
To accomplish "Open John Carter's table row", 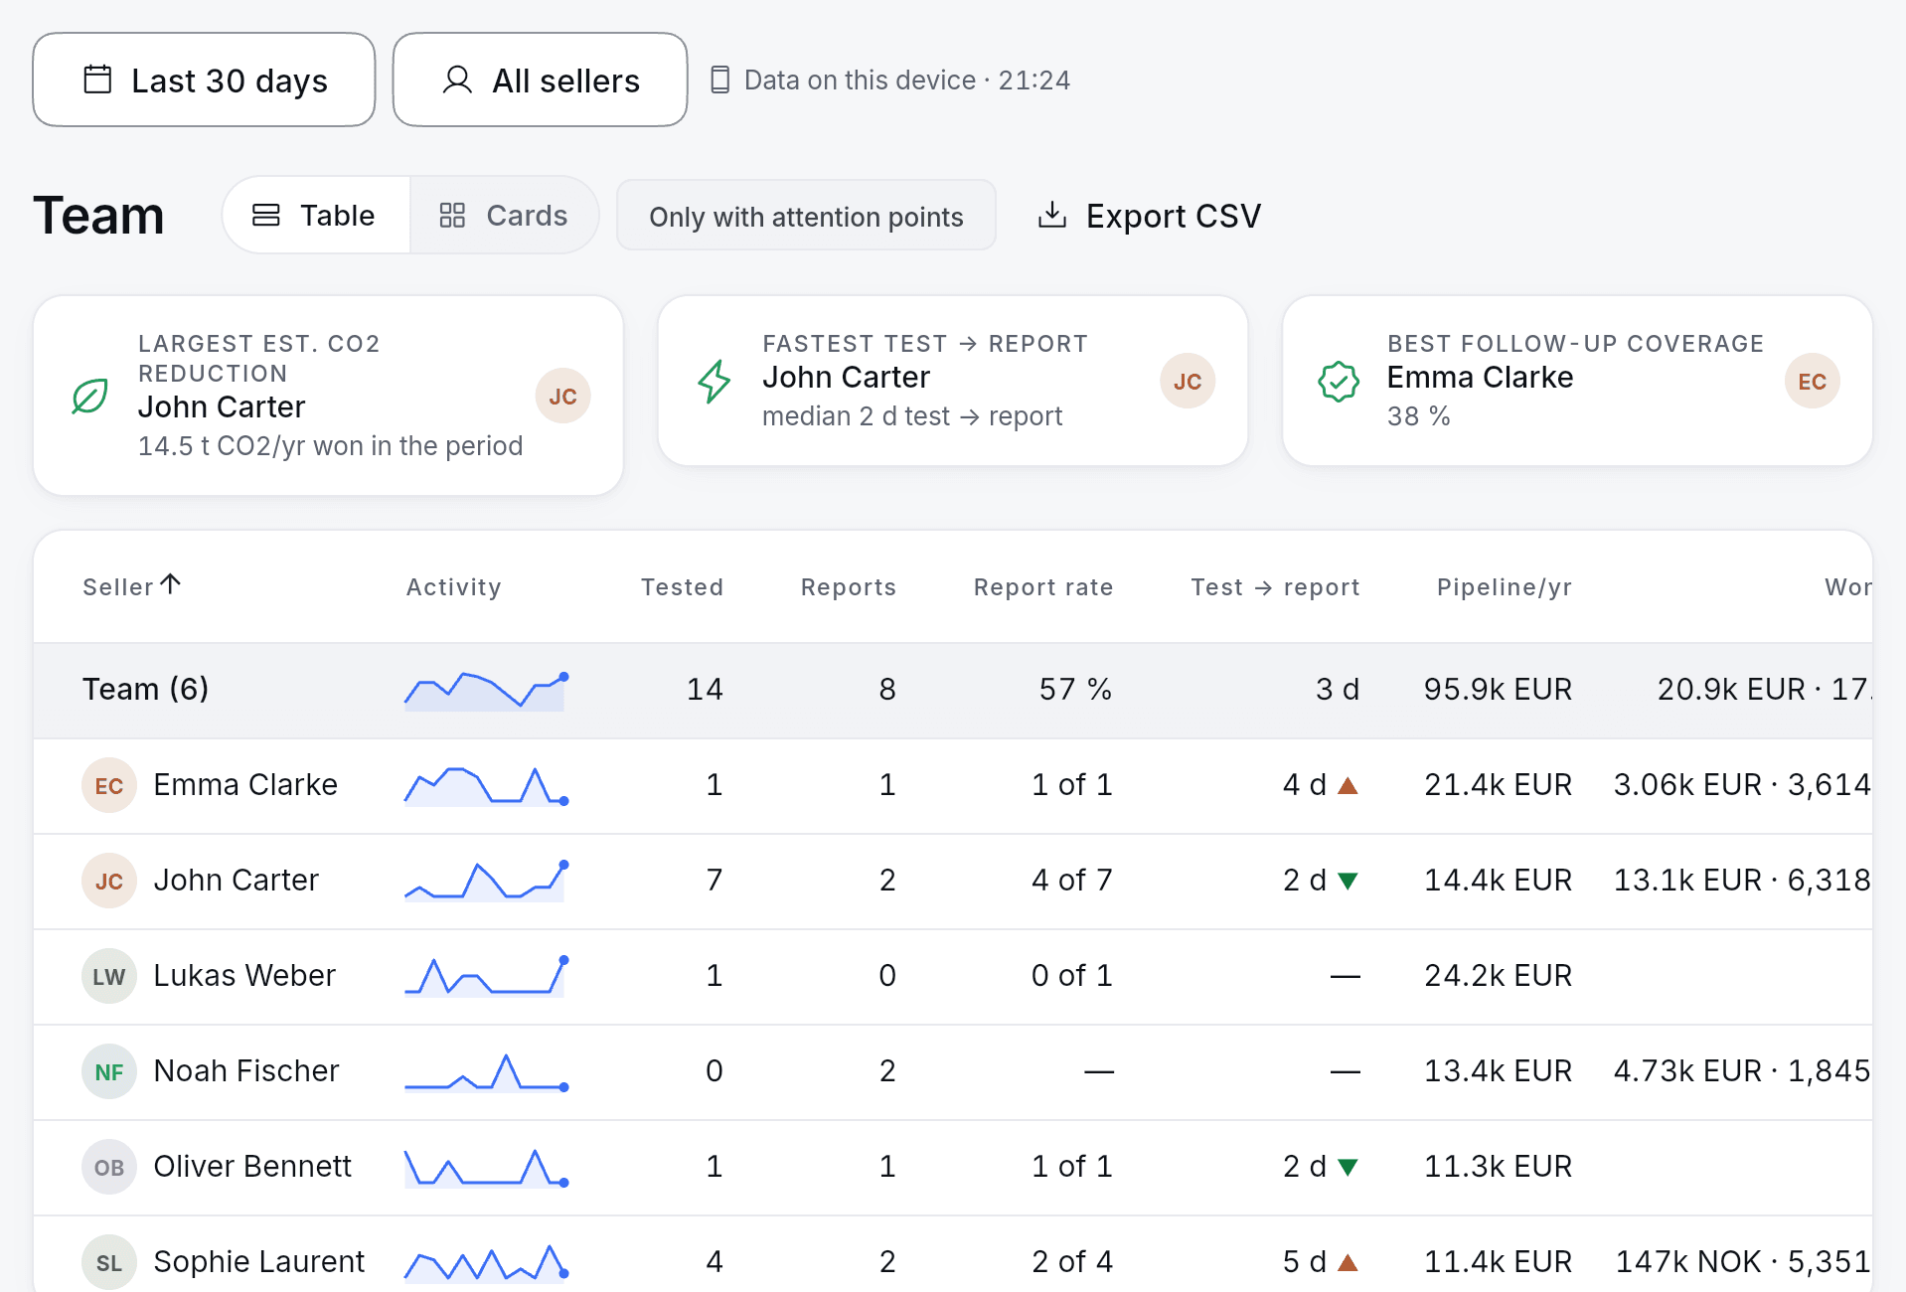I will (x=953, y=881).
